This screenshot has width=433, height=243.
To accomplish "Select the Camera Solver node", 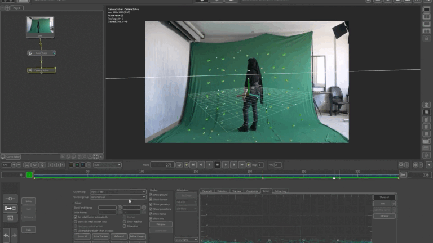I will click(x=41, y=70).
